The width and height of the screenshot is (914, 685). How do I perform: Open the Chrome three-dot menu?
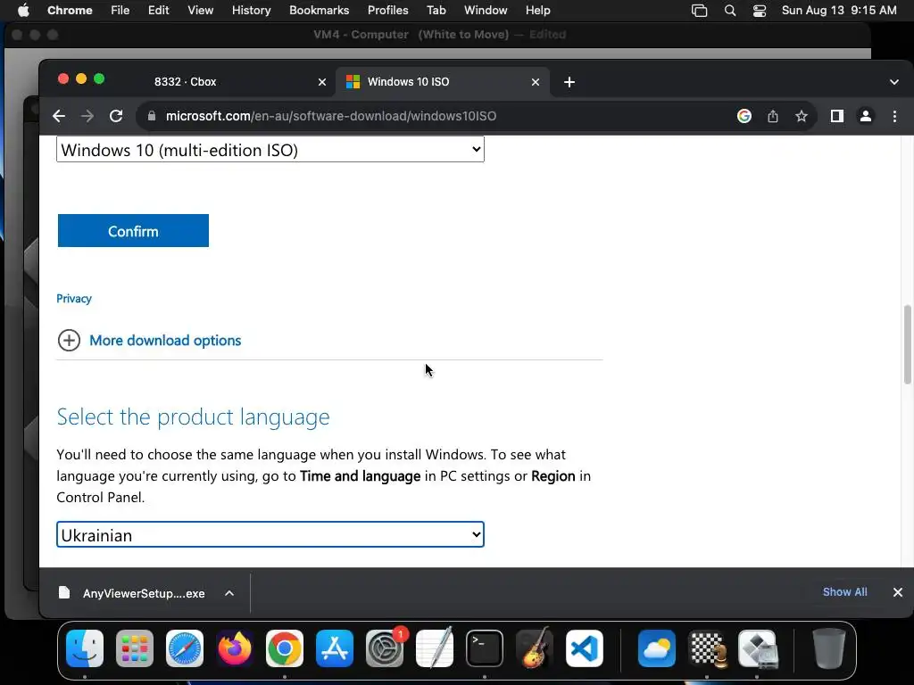pos(894,116)
